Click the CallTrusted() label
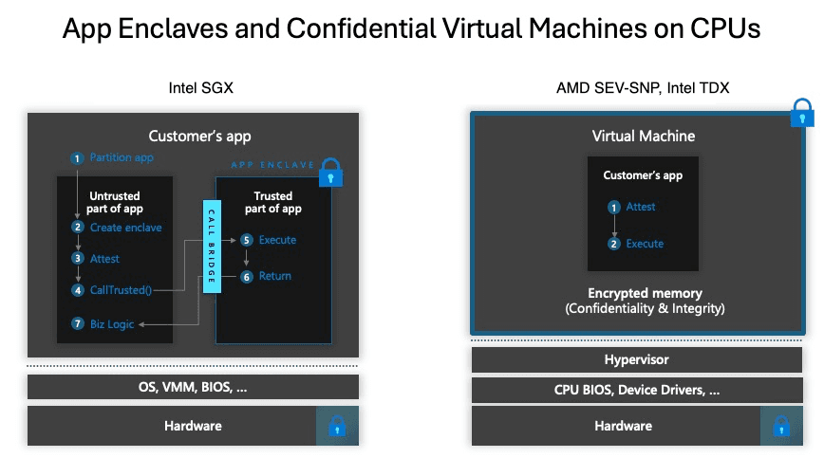Viewport: 824px width, 458px height. (121, 290)
